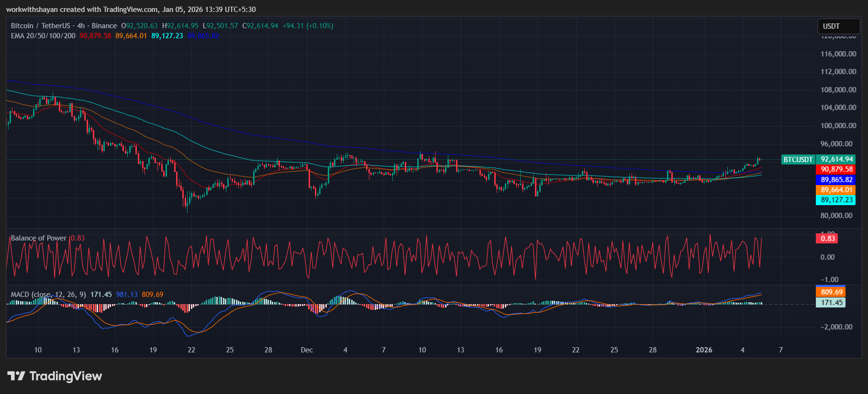Click the Balance of Power indicator label
The image size is (868, 394).
[39, 238]
